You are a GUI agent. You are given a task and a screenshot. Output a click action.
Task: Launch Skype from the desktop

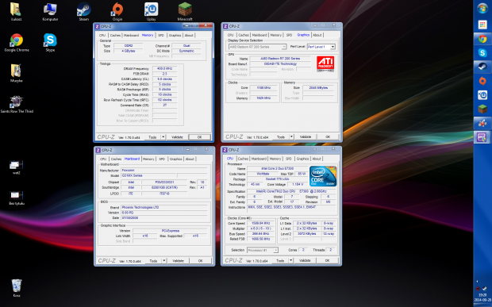[x=50, y=42]
